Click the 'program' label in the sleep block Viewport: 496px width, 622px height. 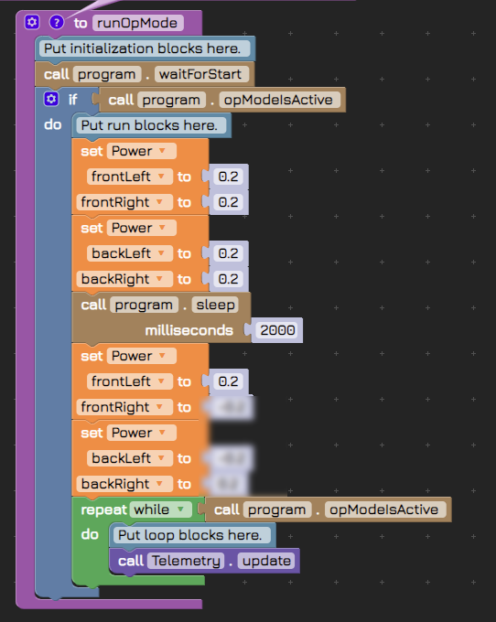(144, 305)
